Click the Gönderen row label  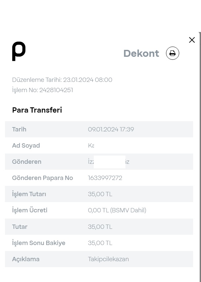point(27,162)
